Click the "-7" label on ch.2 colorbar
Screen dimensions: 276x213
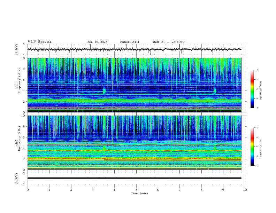(257, 166)
